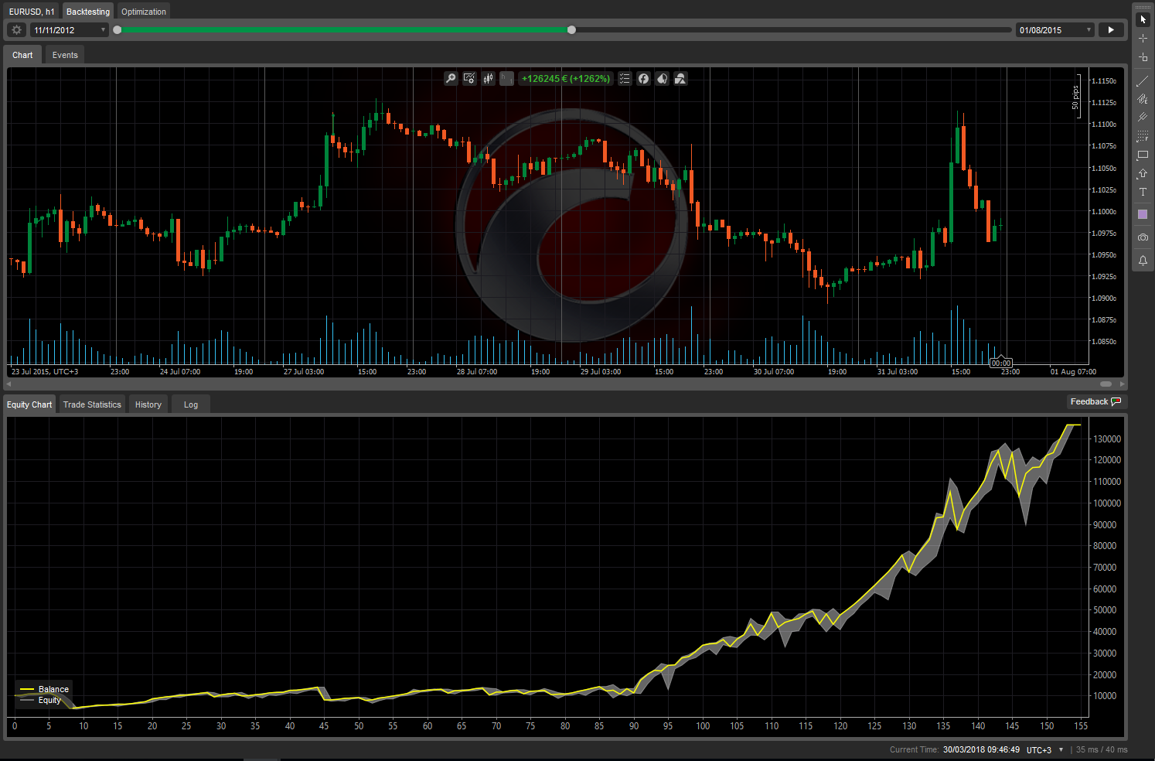The height and width of the screenshot is (761, 1155).
Task: Select the equidistant channel tool
Action: [x=1143, y=99]
